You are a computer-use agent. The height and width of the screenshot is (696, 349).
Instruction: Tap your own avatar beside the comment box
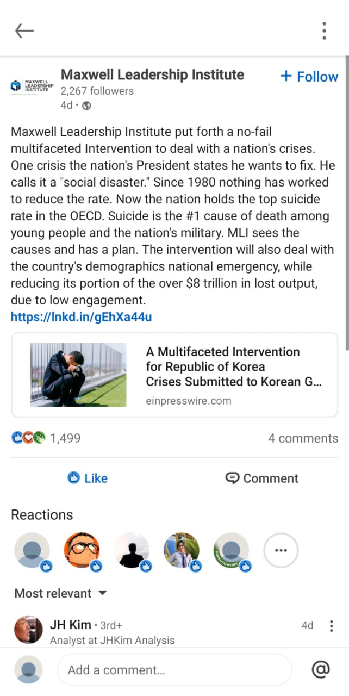(x=28, y=669)
